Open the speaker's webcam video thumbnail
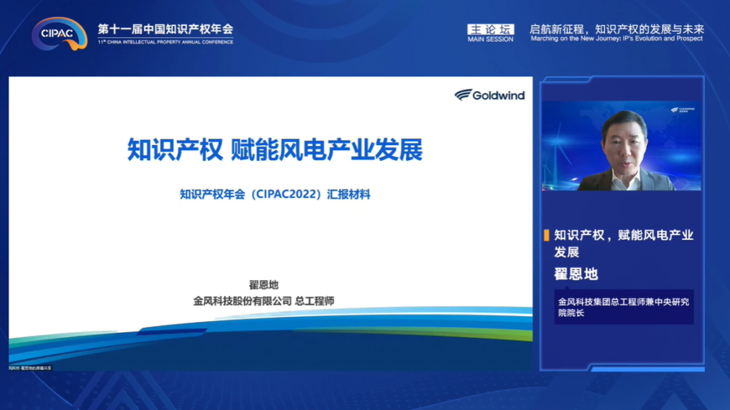 (x=621, y=146)
